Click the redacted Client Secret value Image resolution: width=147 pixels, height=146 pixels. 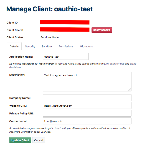(x=65, y=29)
